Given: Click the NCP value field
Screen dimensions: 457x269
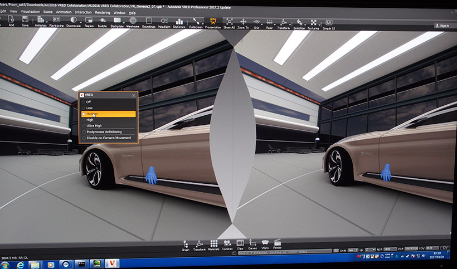Looking at the screenshot, I should tap(390, 249).
